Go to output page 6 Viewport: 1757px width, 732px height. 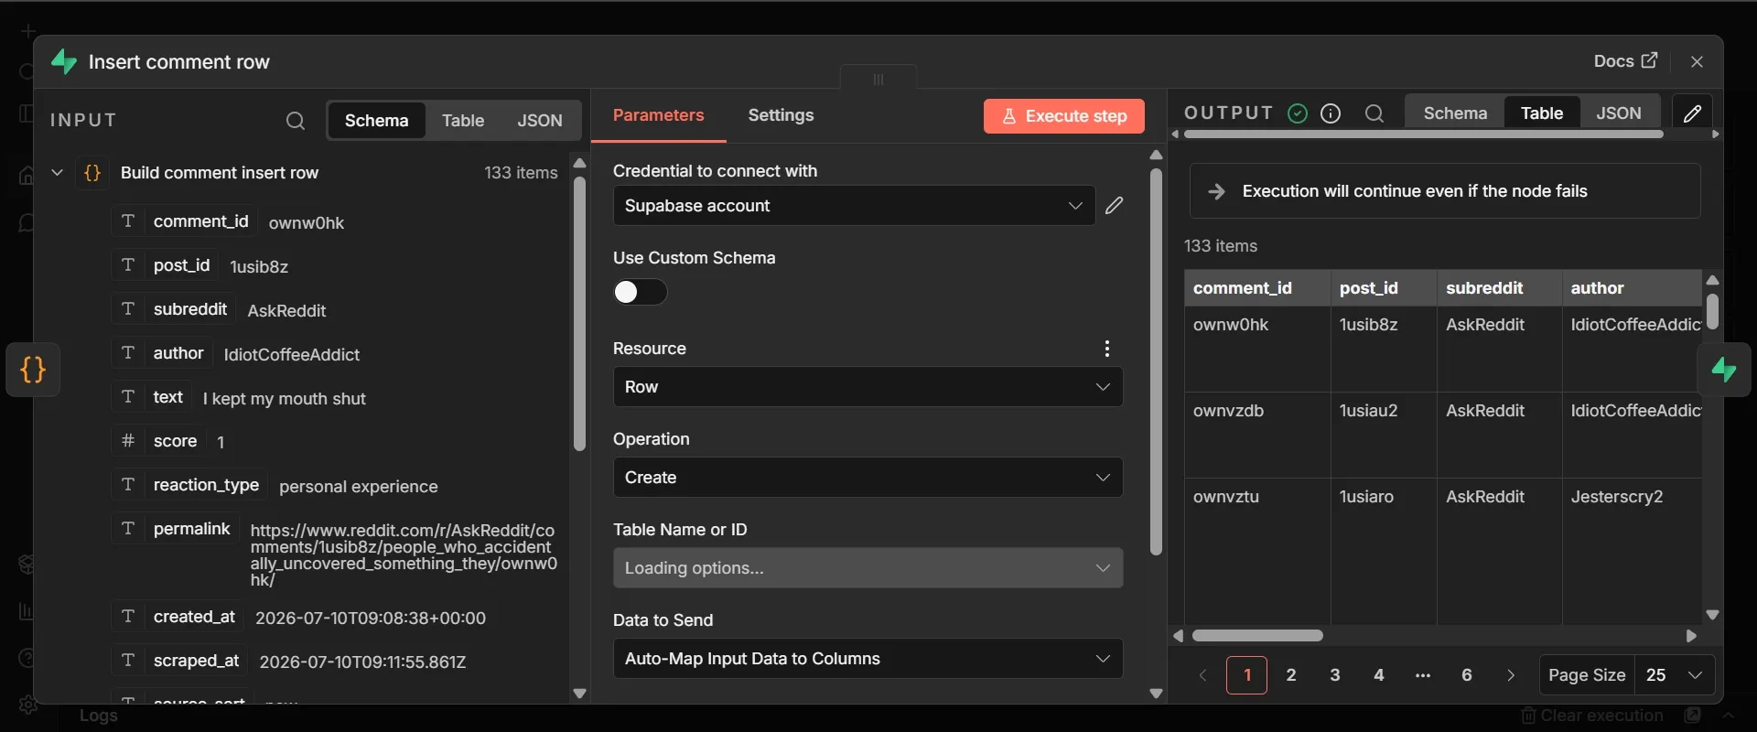(1467, 675)
